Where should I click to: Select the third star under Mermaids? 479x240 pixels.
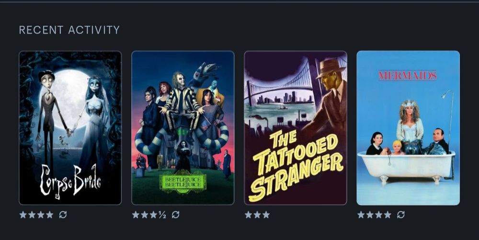379,215
